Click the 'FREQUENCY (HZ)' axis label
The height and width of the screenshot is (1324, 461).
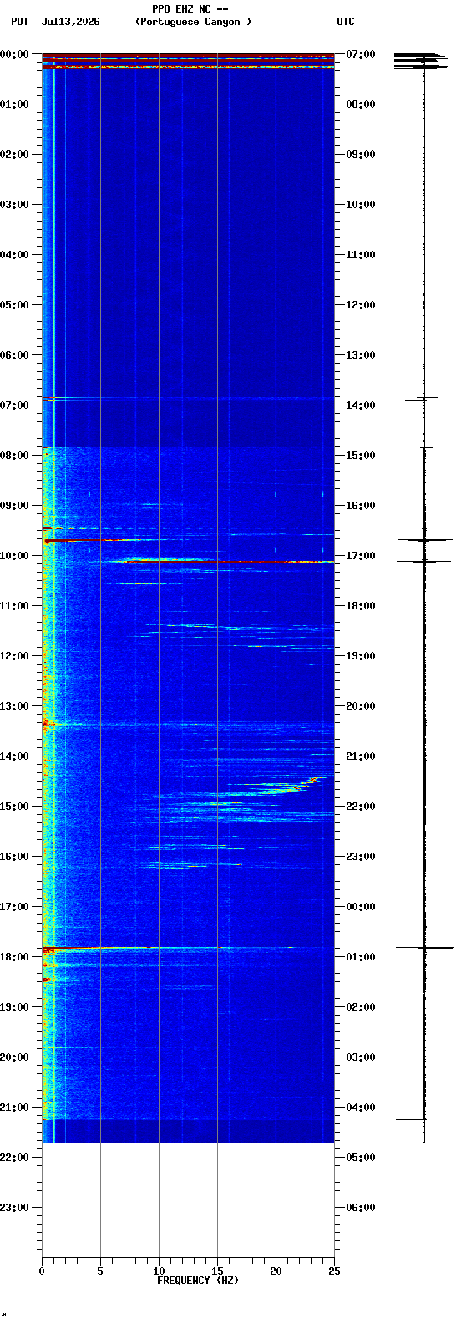(x=198, y=1281)
